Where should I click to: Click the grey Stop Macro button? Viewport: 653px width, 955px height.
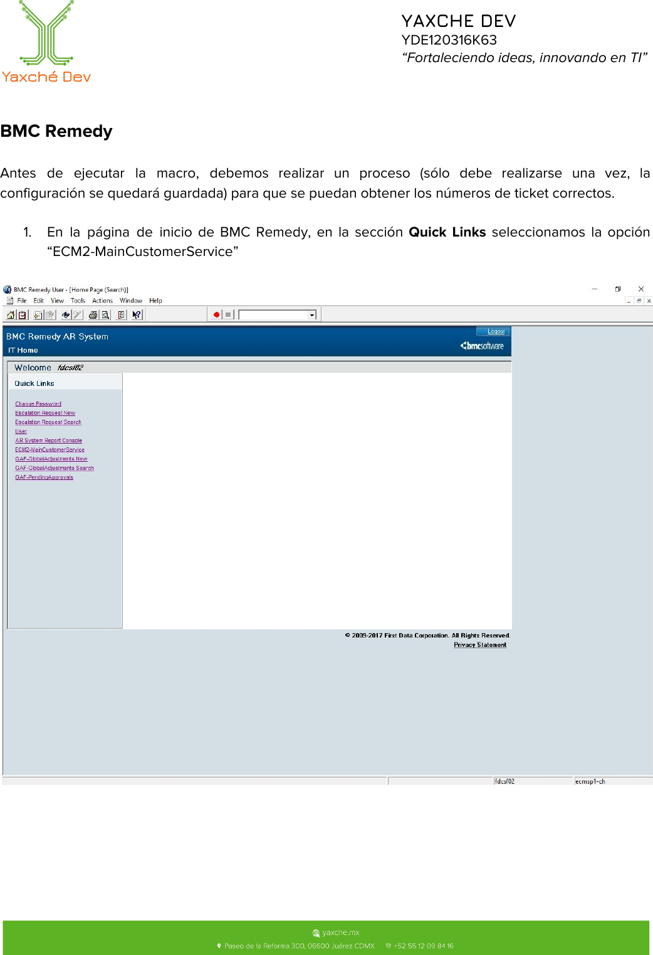(x=228, y=315)
